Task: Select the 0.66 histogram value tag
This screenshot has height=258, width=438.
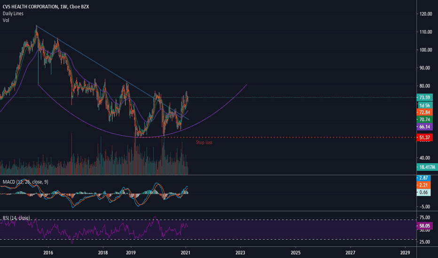Action: click(x=423, y=192)
